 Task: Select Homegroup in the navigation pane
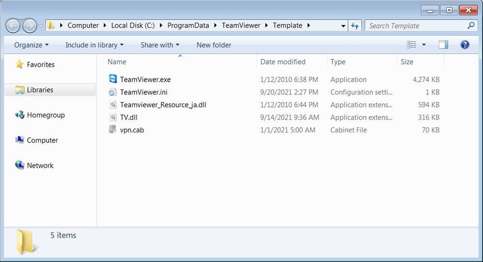pos(46,115)
